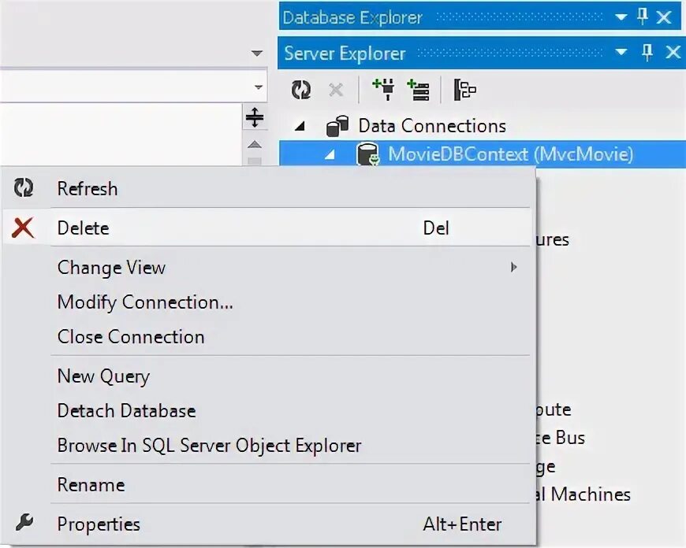The image size is (686, 548).
Task: Click the wrench Properties icon
Action: point(24,522)
